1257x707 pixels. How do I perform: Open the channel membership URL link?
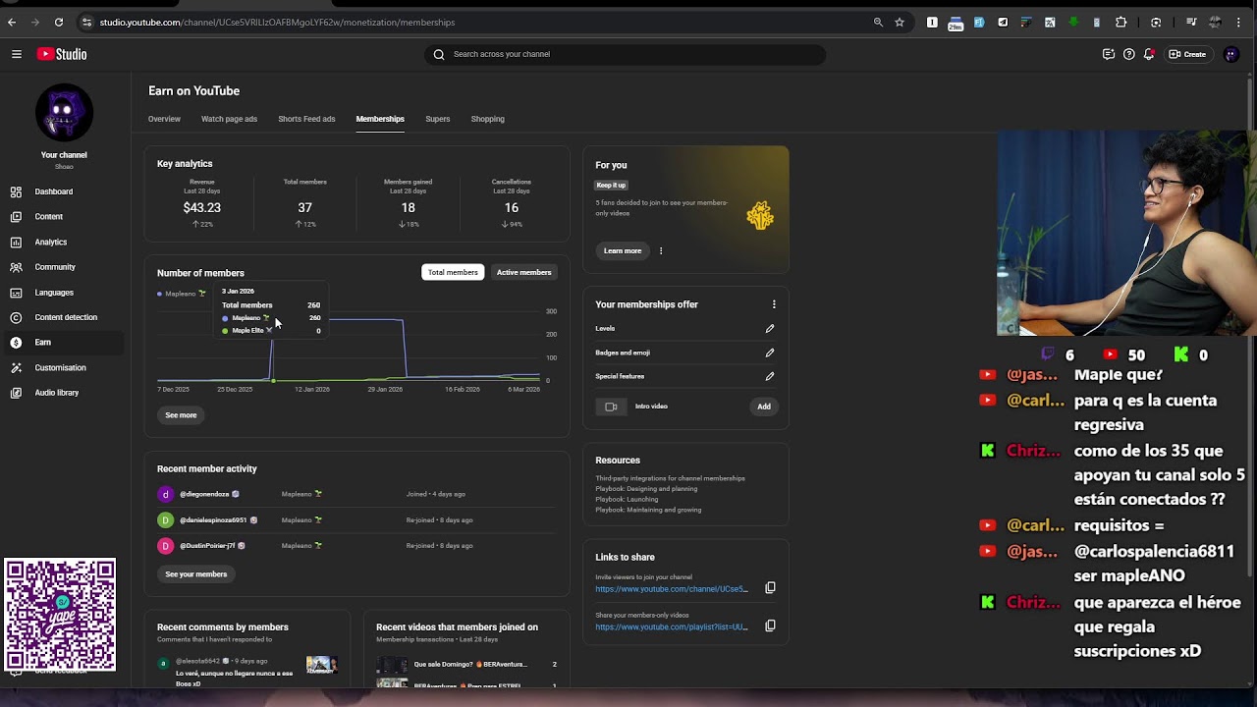pyautogui.click(x=672, y=589)
